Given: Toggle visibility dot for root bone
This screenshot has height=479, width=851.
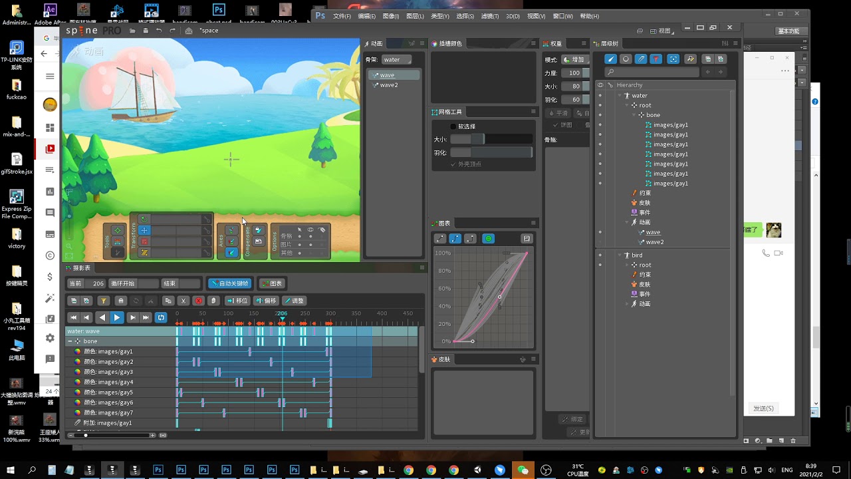Looking at the screenshot, I should click(x=600, y=105).
